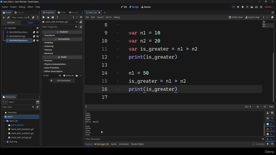
Task: Toggle standard messages filter in Output
Action: pos(270,124)
